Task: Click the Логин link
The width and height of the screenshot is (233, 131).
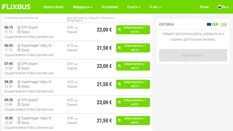Action: point(204,7)
